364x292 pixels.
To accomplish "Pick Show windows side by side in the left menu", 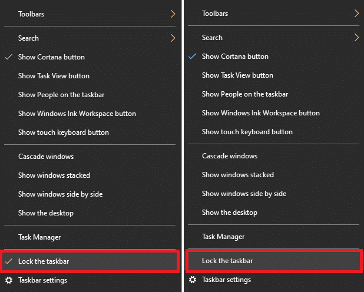I will tap(60, 194).
